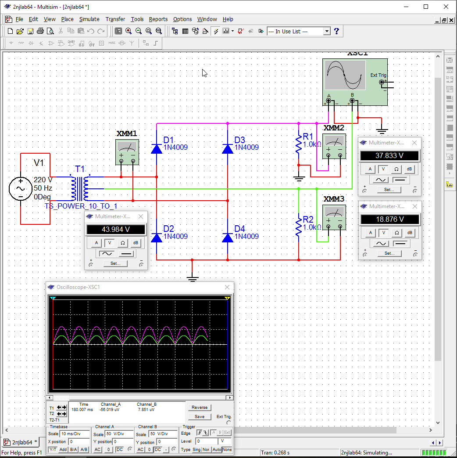Open the Transfer menu
This screenshot has height=458, width=457.
coord(115,19)
